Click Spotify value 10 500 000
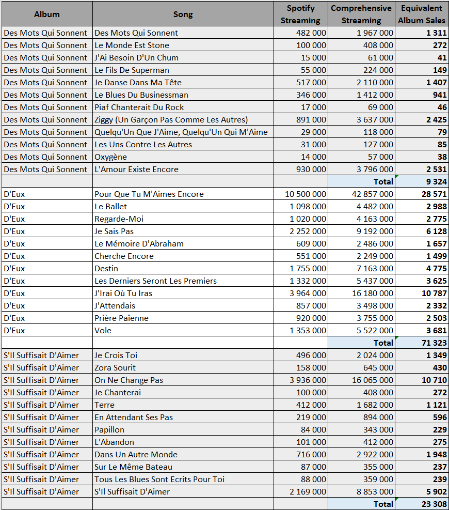The width and height of the screenshot is (449, 510). point(300,194)
